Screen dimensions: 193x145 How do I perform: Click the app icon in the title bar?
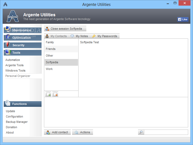point(5,4)
